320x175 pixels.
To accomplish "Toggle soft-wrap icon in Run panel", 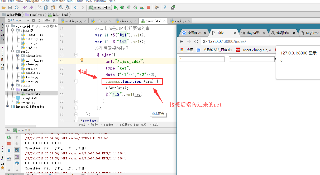I will point(17,150).
